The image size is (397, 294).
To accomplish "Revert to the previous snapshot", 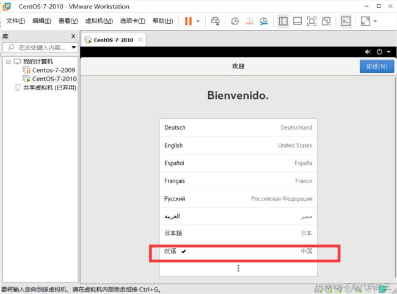I will point(249,21).
